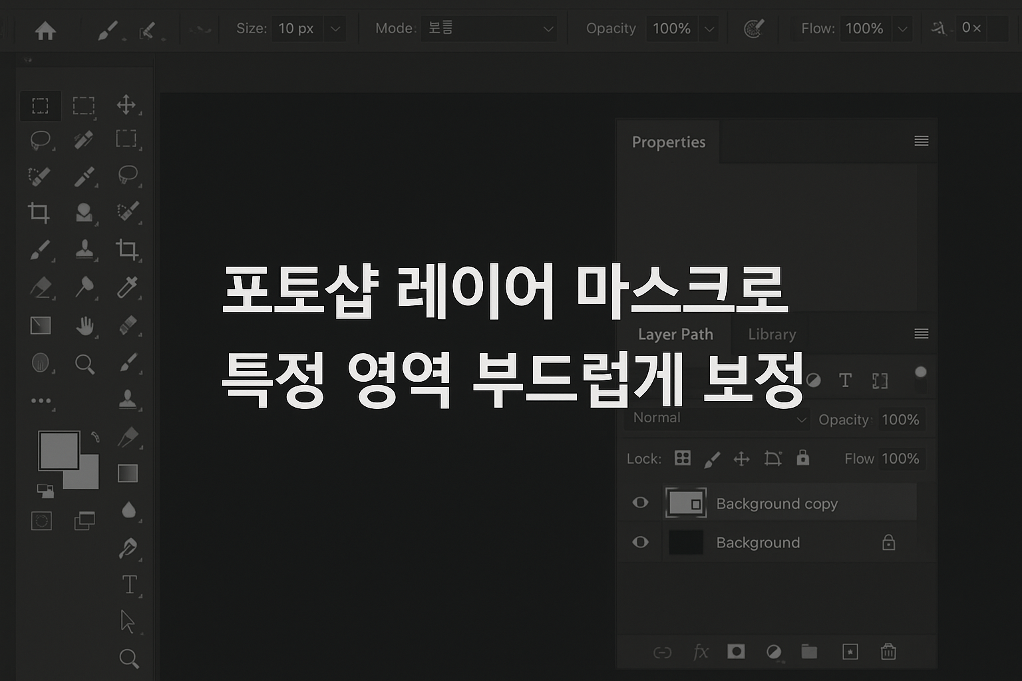Toggle lock transparent pixels
1022x681 pixels.
click(x=683, y=458)
